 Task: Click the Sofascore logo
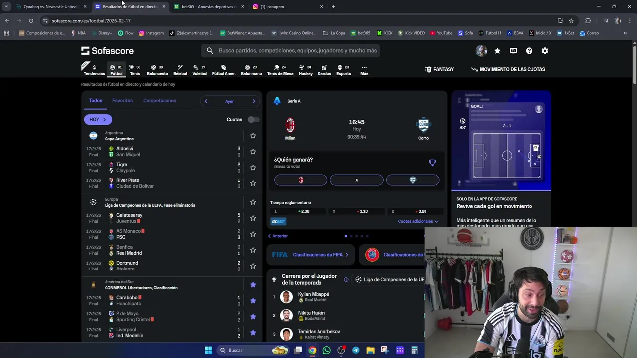tap(107, 51)
